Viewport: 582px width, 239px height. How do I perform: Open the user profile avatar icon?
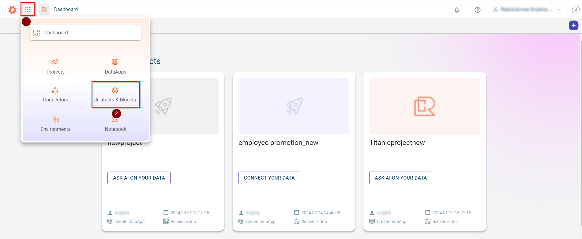pos(575,10)
